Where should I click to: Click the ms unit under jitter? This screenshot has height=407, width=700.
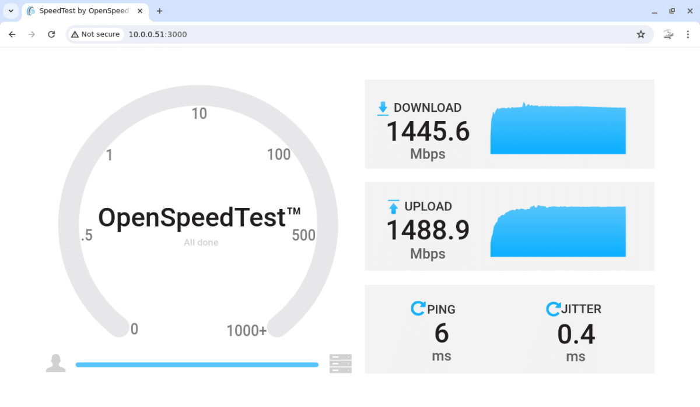(x=576, y=356)
